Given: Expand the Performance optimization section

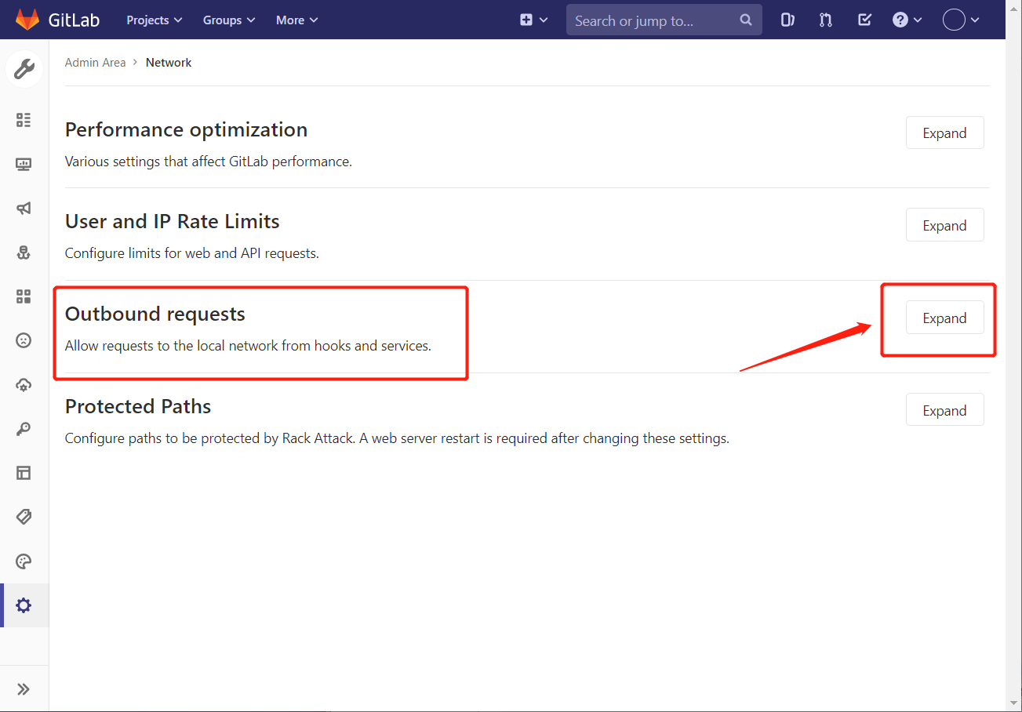Looking at the screenshot, I should (944, 133).
